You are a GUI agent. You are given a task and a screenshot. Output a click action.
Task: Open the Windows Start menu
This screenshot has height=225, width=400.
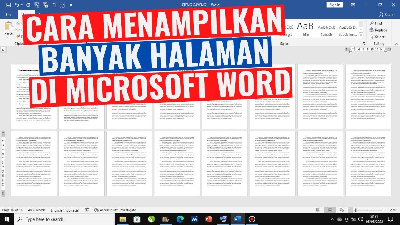(7, 219)
